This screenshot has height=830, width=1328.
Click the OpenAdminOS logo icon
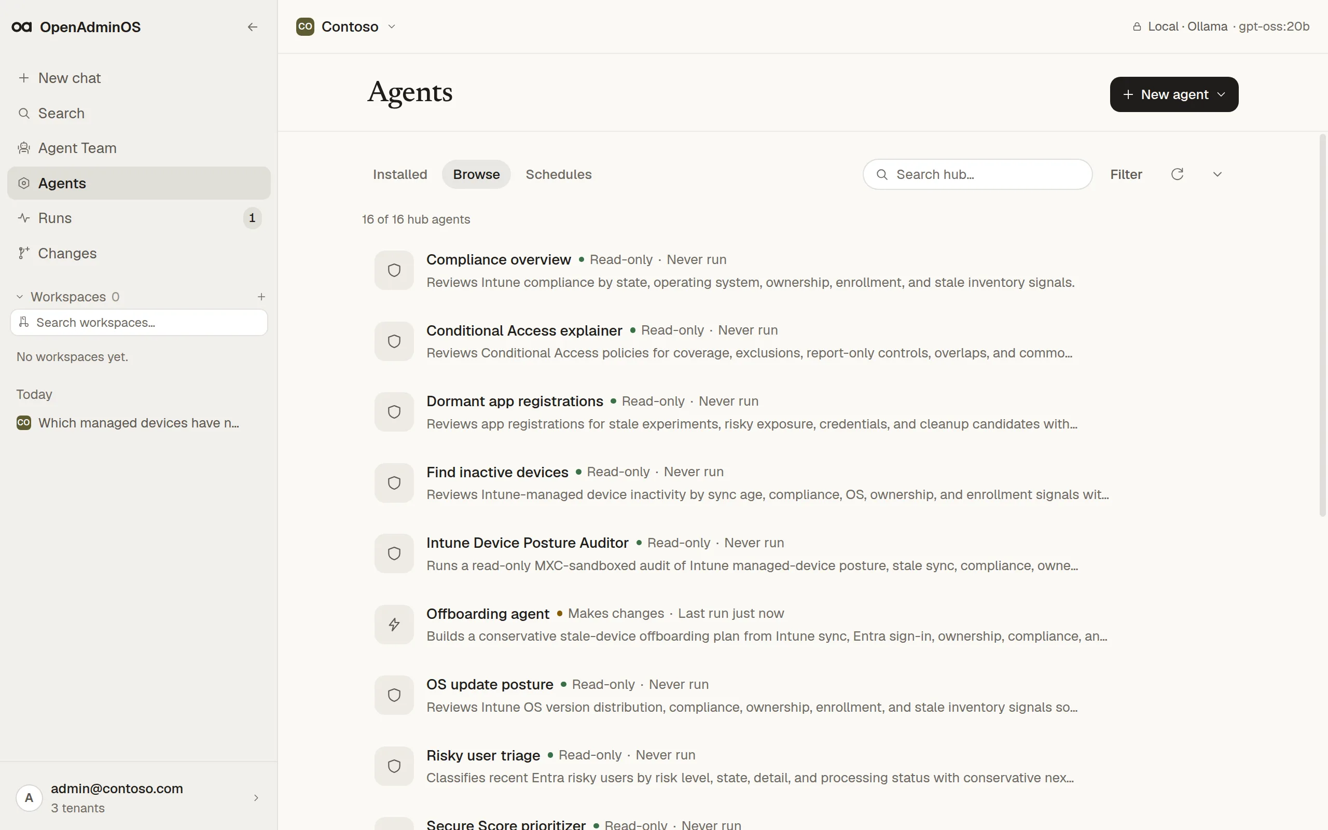21,27
